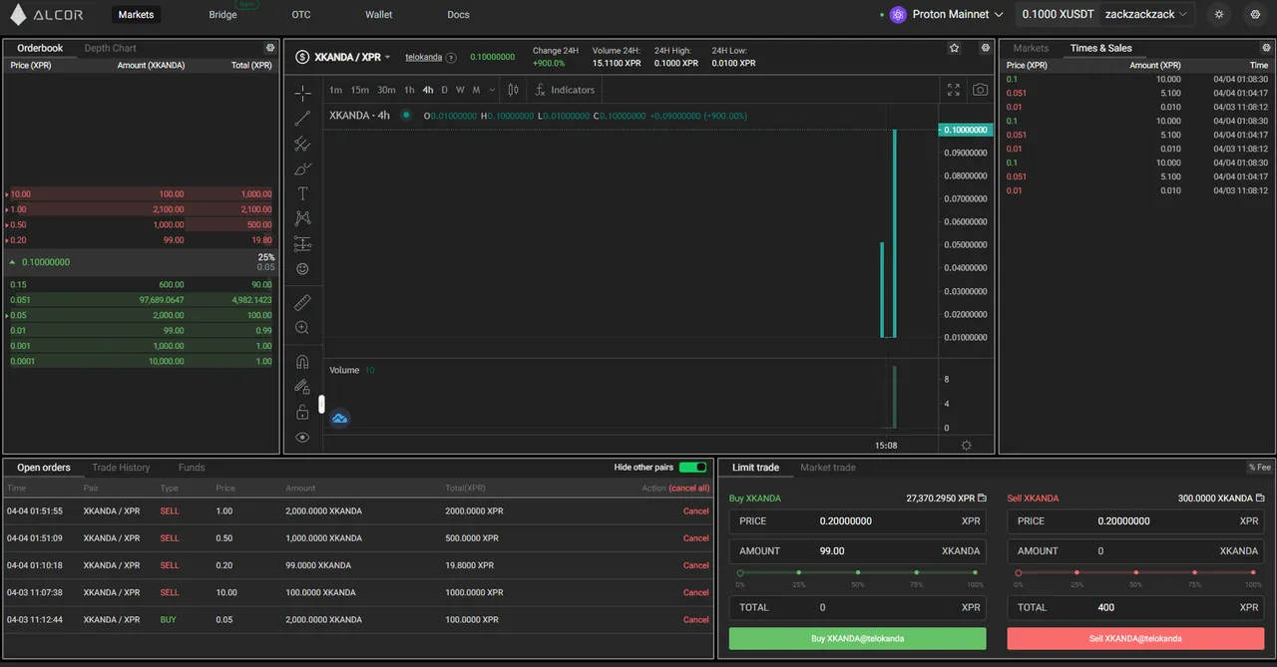Set chart interval to 1m
This screenshot has height=667, width=1277.
335,90
